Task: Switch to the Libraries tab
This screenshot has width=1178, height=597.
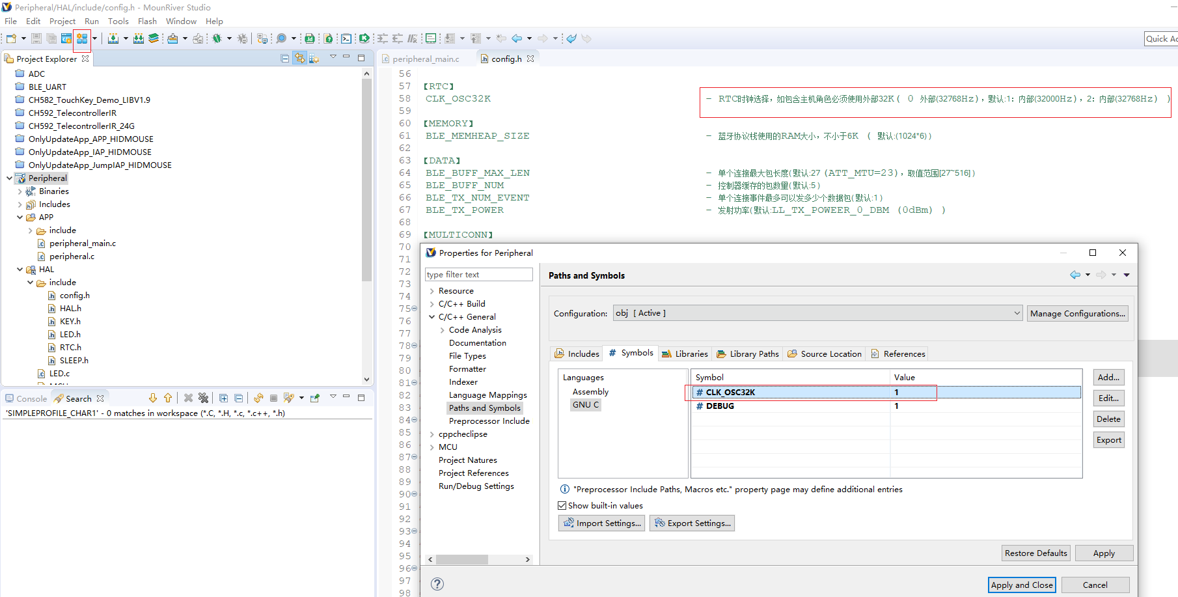Action: [685, 354]
